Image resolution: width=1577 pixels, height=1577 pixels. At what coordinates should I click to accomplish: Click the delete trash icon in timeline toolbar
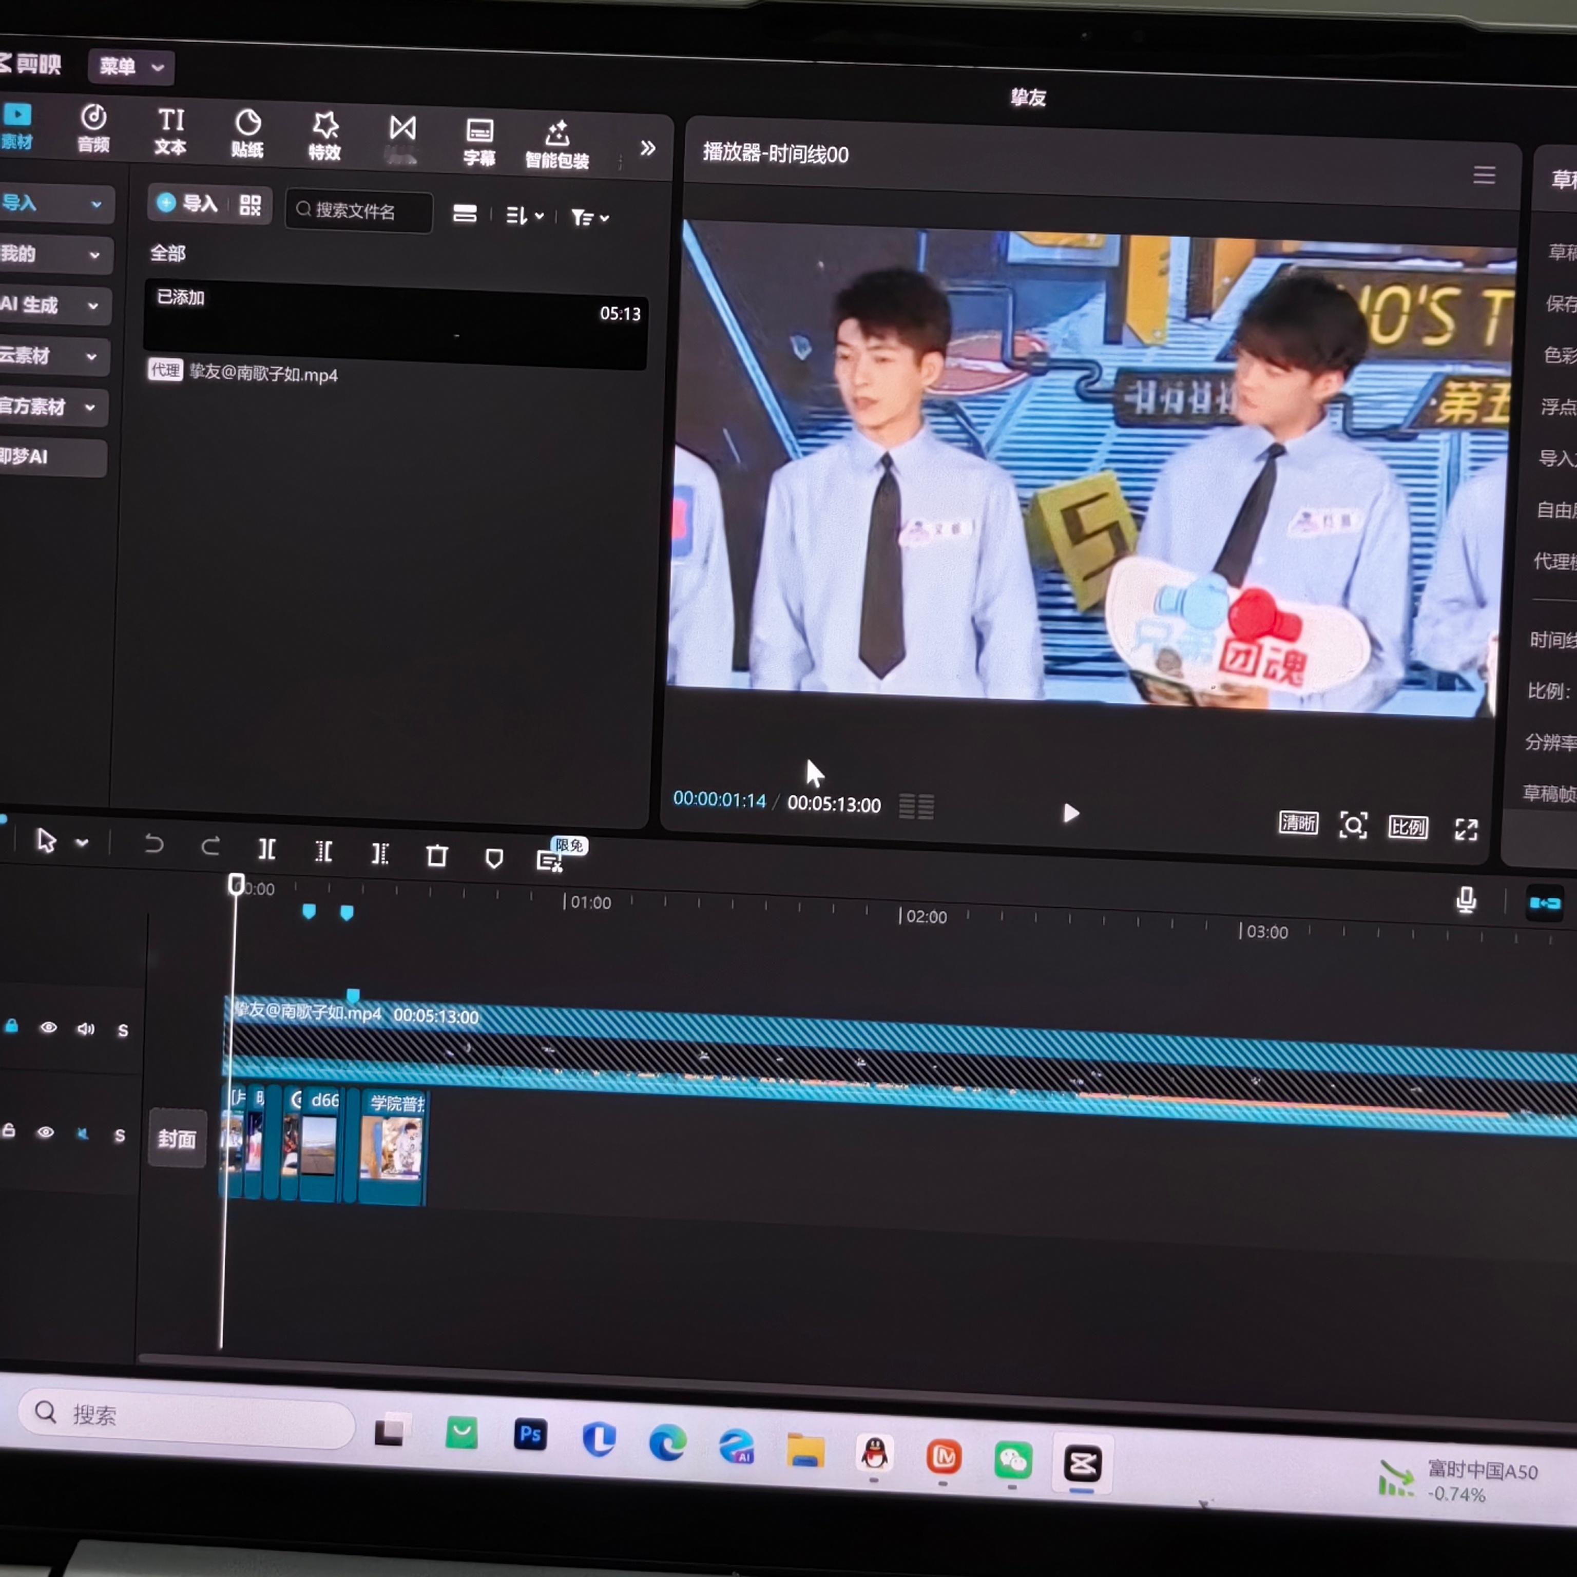(437, 855)
